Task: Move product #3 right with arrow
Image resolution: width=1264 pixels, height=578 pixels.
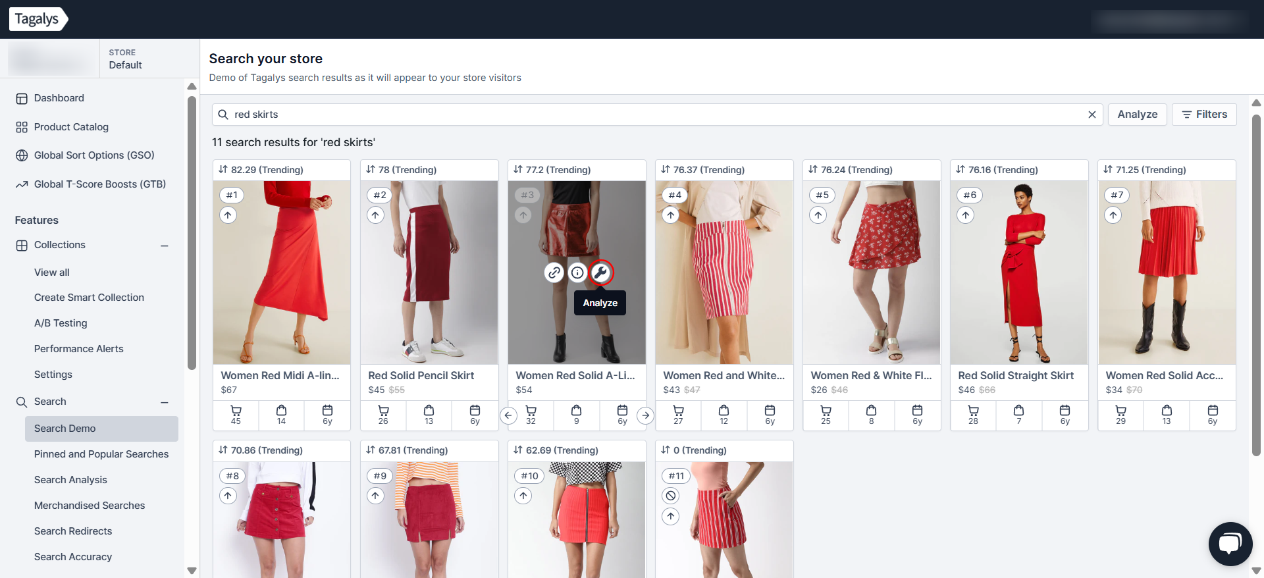Action: [645, 415]
